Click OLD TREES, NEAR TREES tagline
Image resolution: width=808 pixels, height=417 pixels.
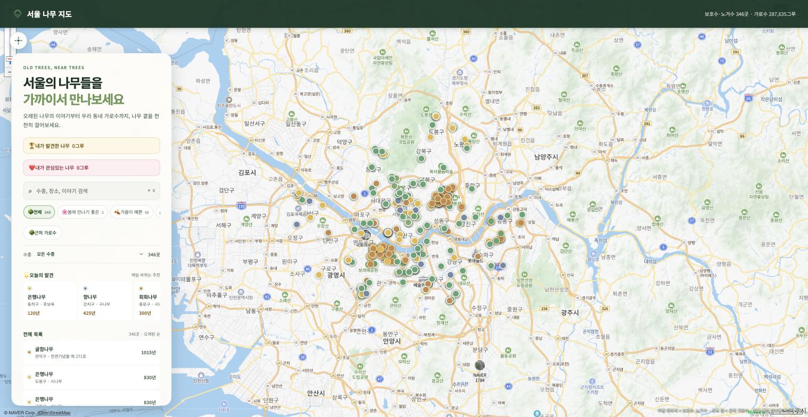tap(54, 68)
